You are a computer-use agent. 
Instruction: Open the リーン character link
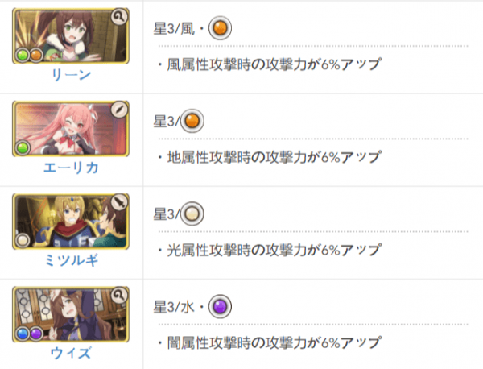[x=71, y=75]
